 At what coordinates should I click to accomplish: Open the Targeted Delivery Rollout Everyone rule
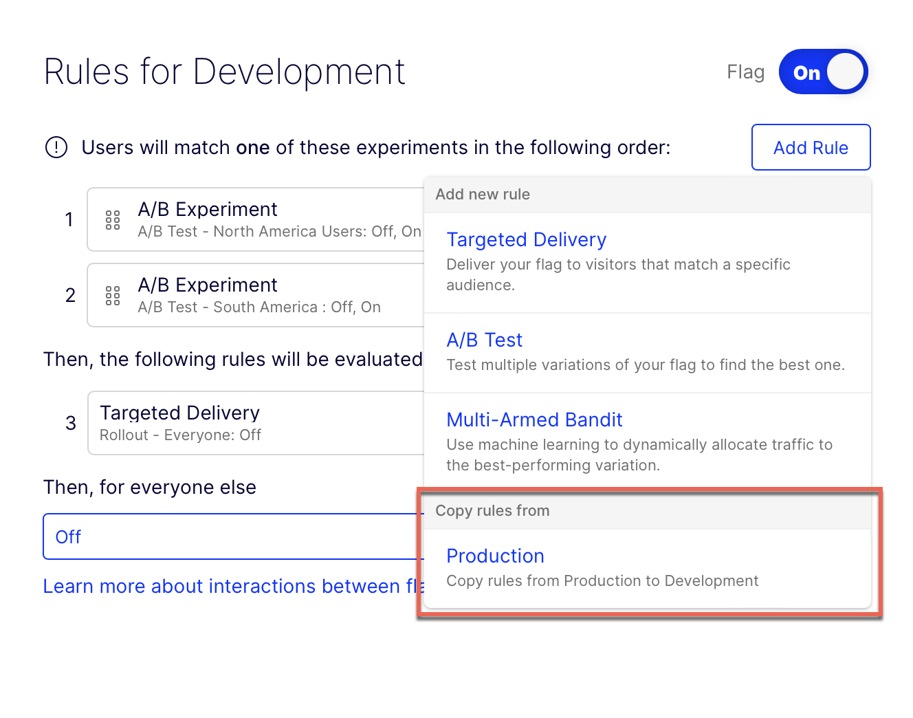tap(256, 423)
